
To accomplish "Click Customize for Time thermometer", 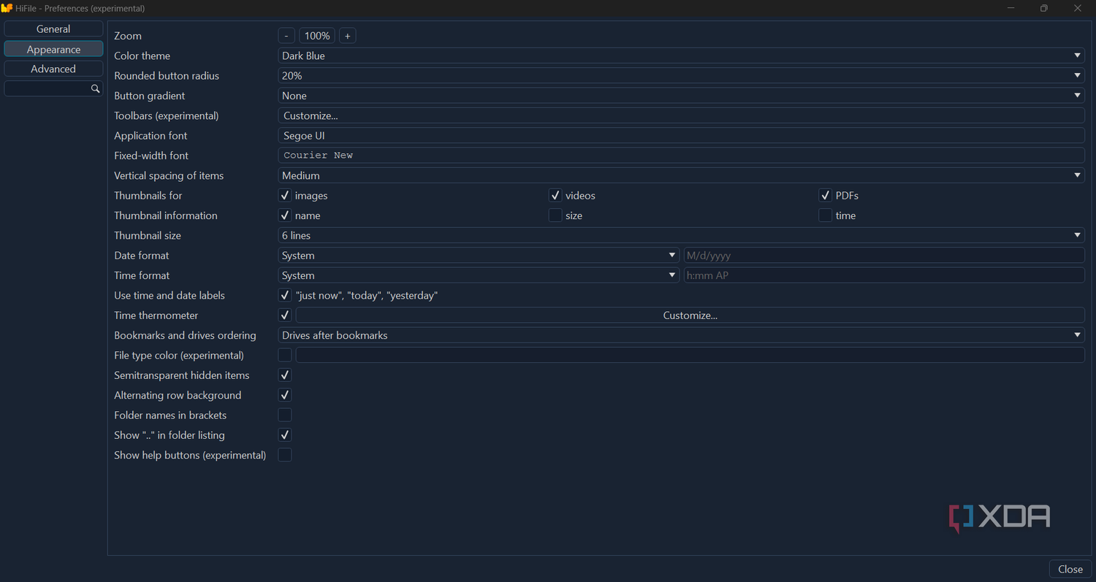I will tap(690, 315).
